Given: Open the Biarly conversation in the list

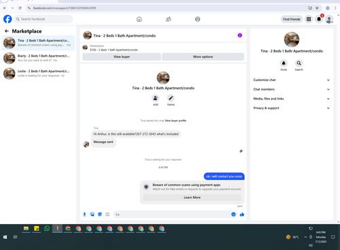Looking at the screenshot, I should click(38, 58).
